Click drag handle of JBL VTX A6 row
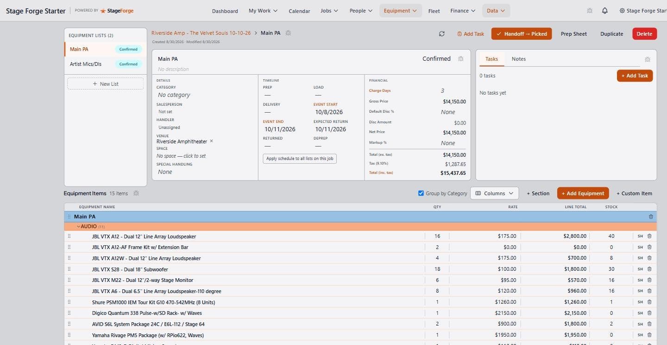The height and width of the screenshot is (345, 667). [69, 291]
